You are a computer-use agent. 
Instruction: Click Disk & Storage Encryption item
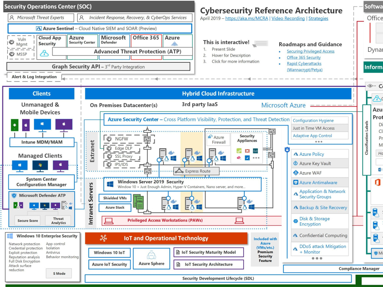coord(320,221)
